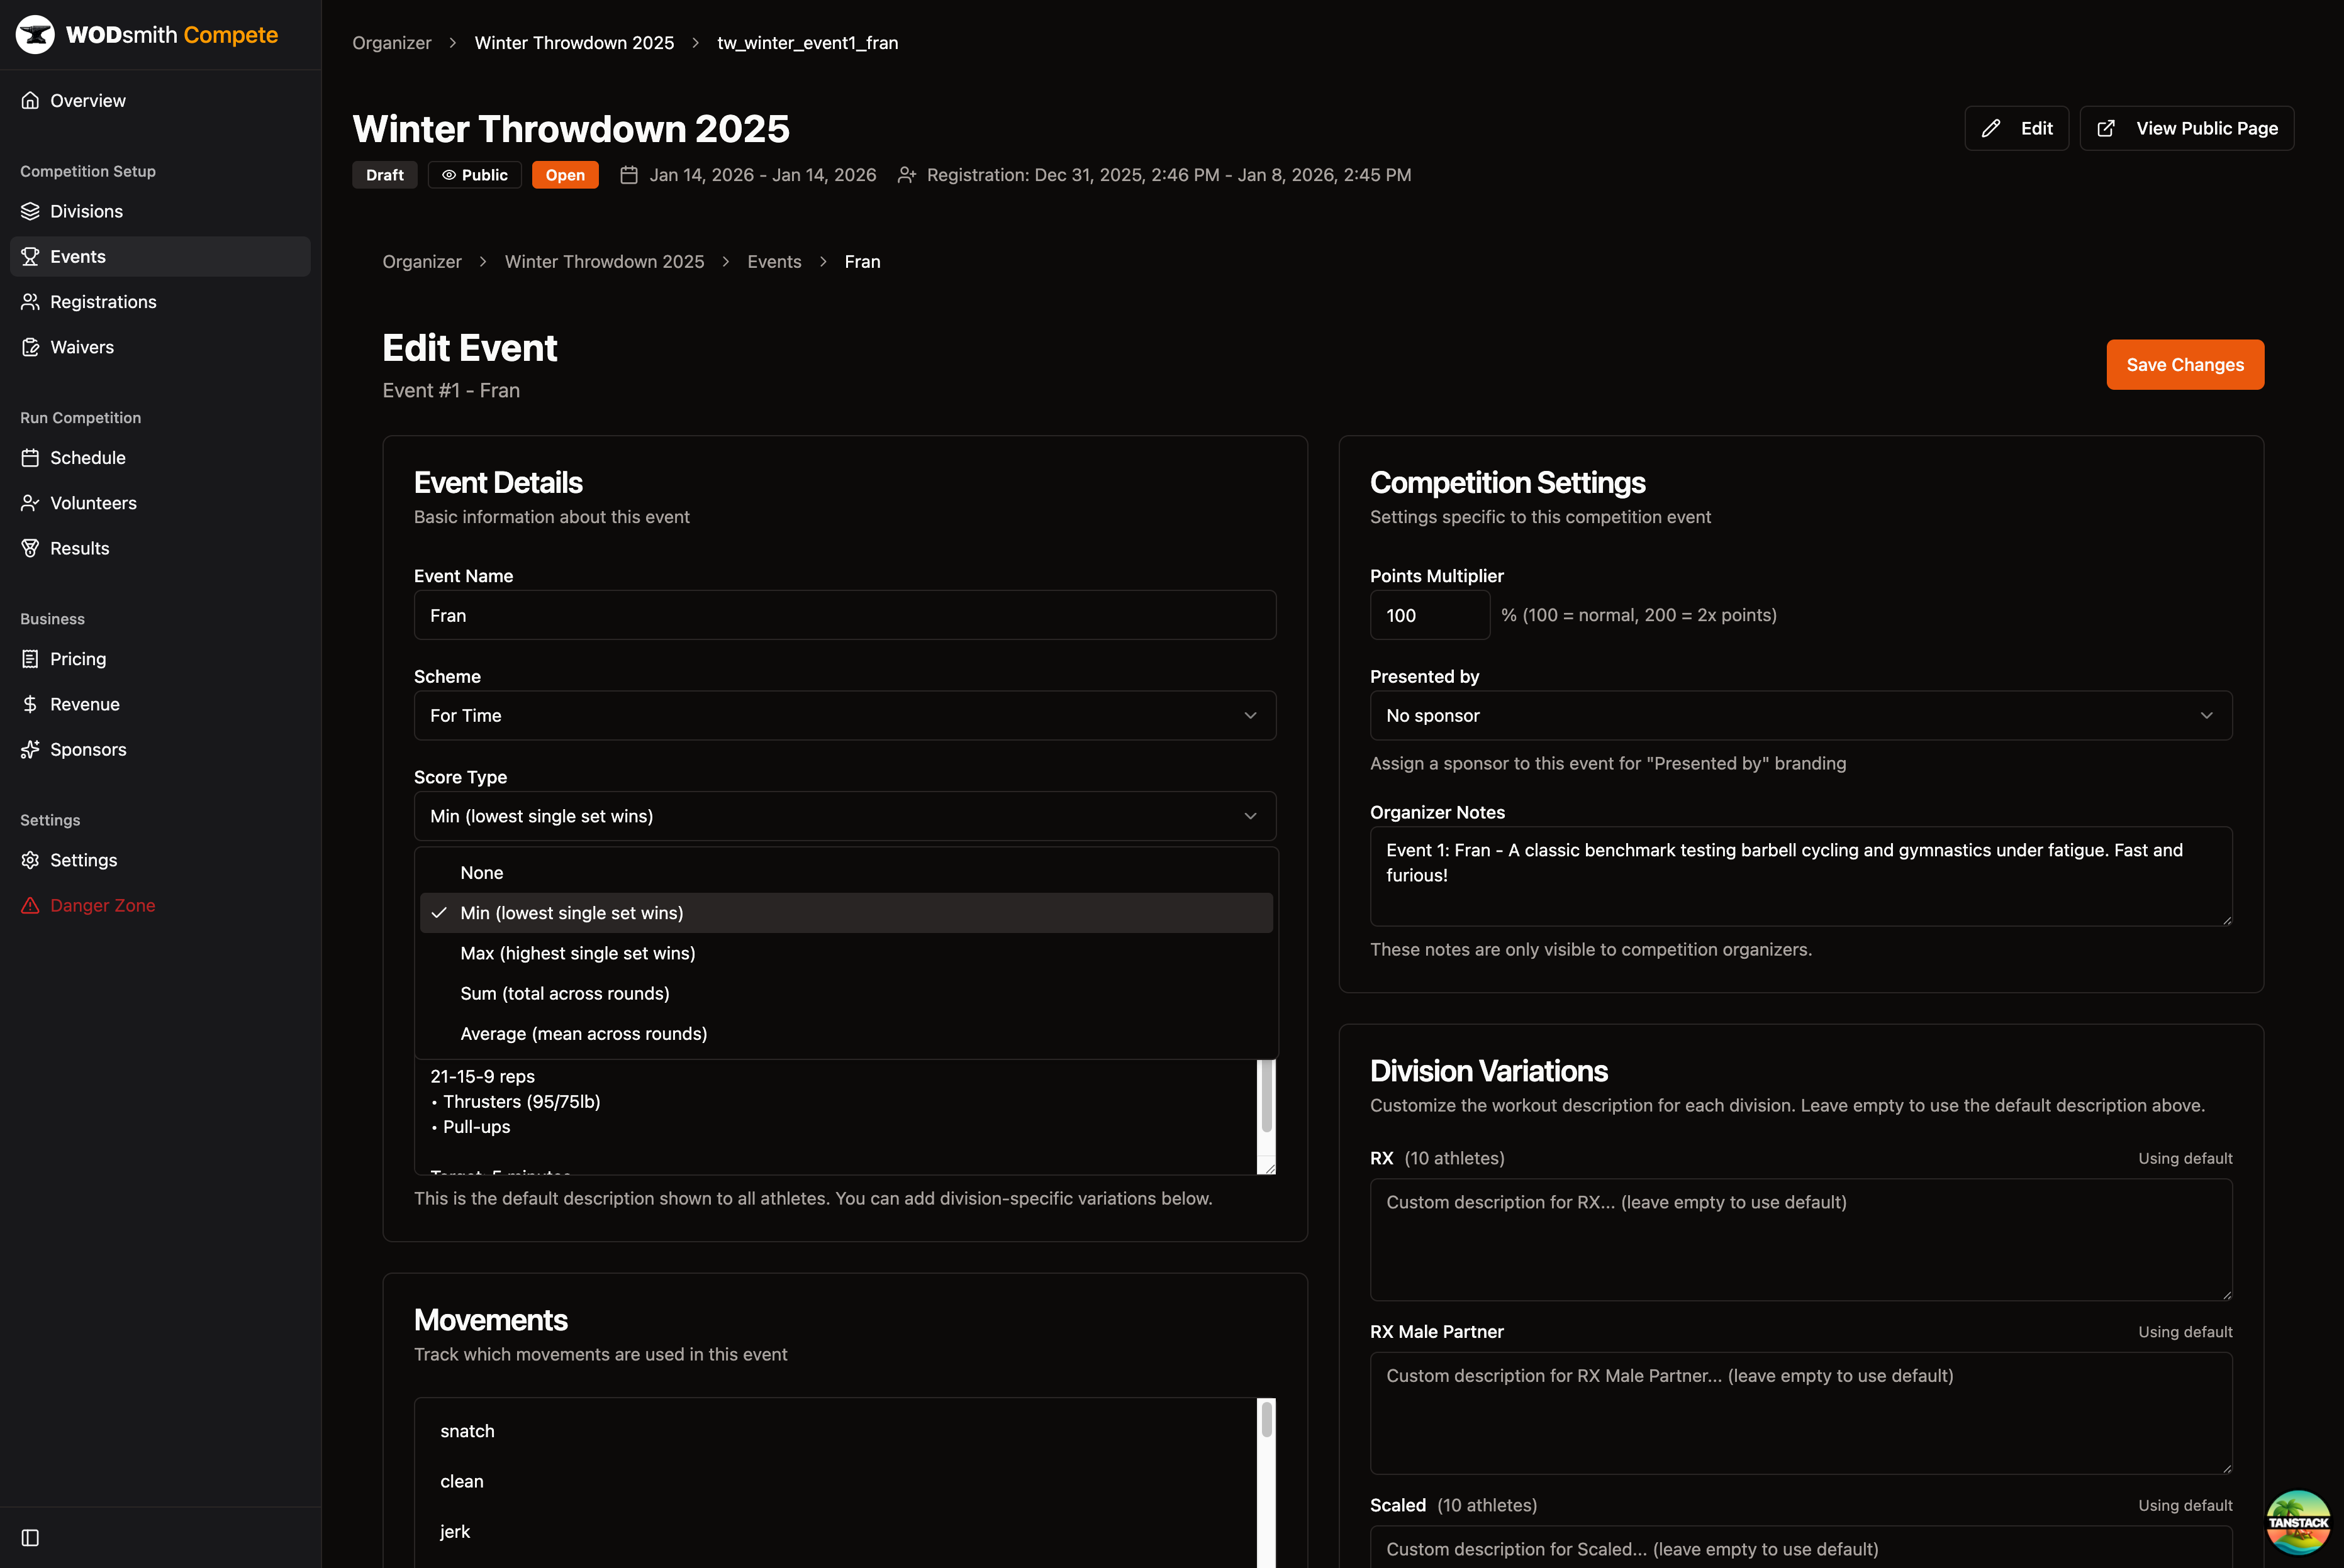Click Organizer Notes textarea
Image resolution: width=2344 pixels, height=1568 pixels.
(1800, 876)
